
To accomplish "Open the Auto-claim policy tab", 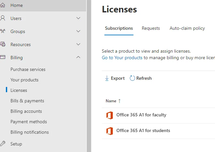I will tap(187, 28).
